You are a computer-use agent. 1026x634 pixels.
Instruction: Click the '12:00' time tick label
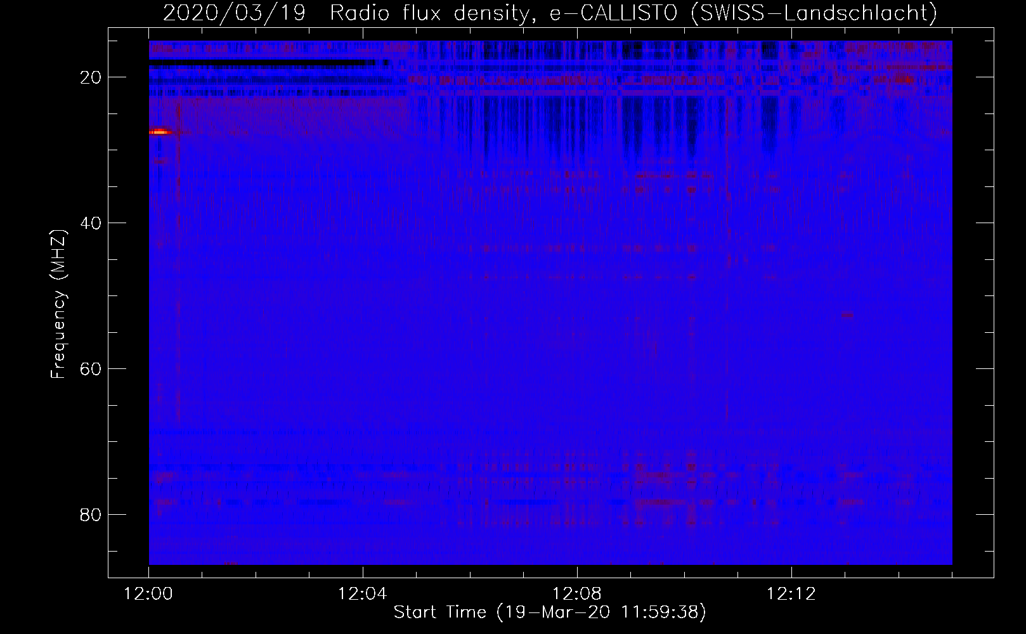(x=148, y=594)
